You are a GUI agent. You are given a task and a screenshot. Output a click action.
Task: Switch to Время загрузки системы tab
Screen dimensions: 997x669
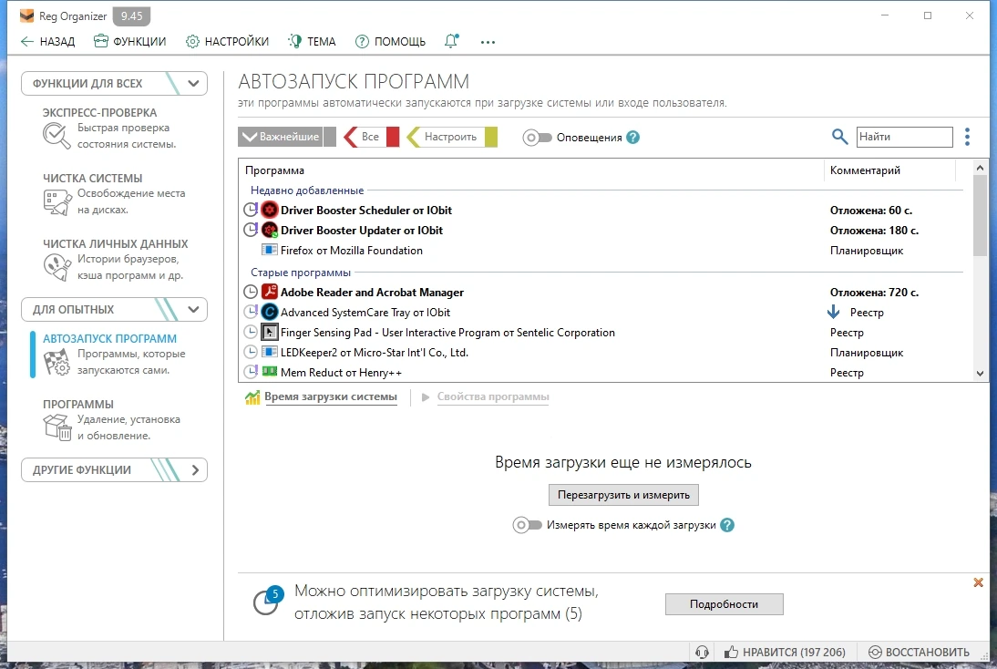tap(331, 396)
